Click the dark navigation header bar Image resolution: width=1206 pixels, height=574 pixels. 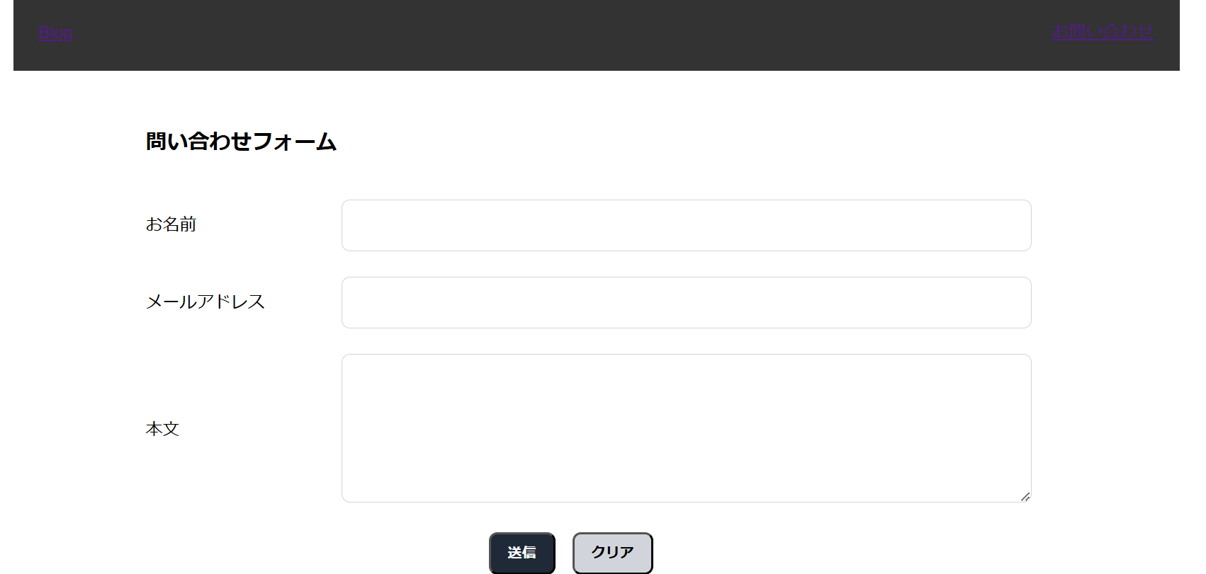point(567,35)
